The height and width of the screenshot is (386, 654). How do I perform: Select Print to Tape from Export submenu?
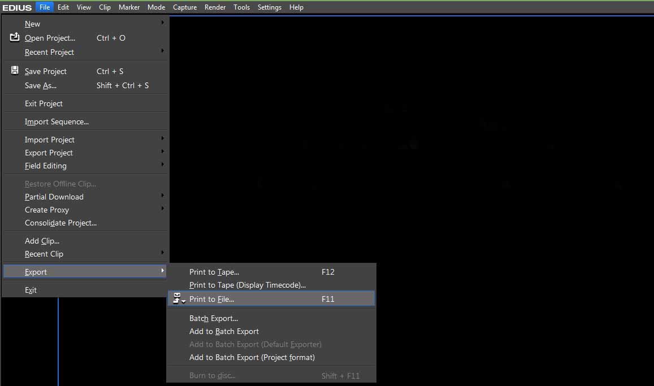[x=214, y=272]
